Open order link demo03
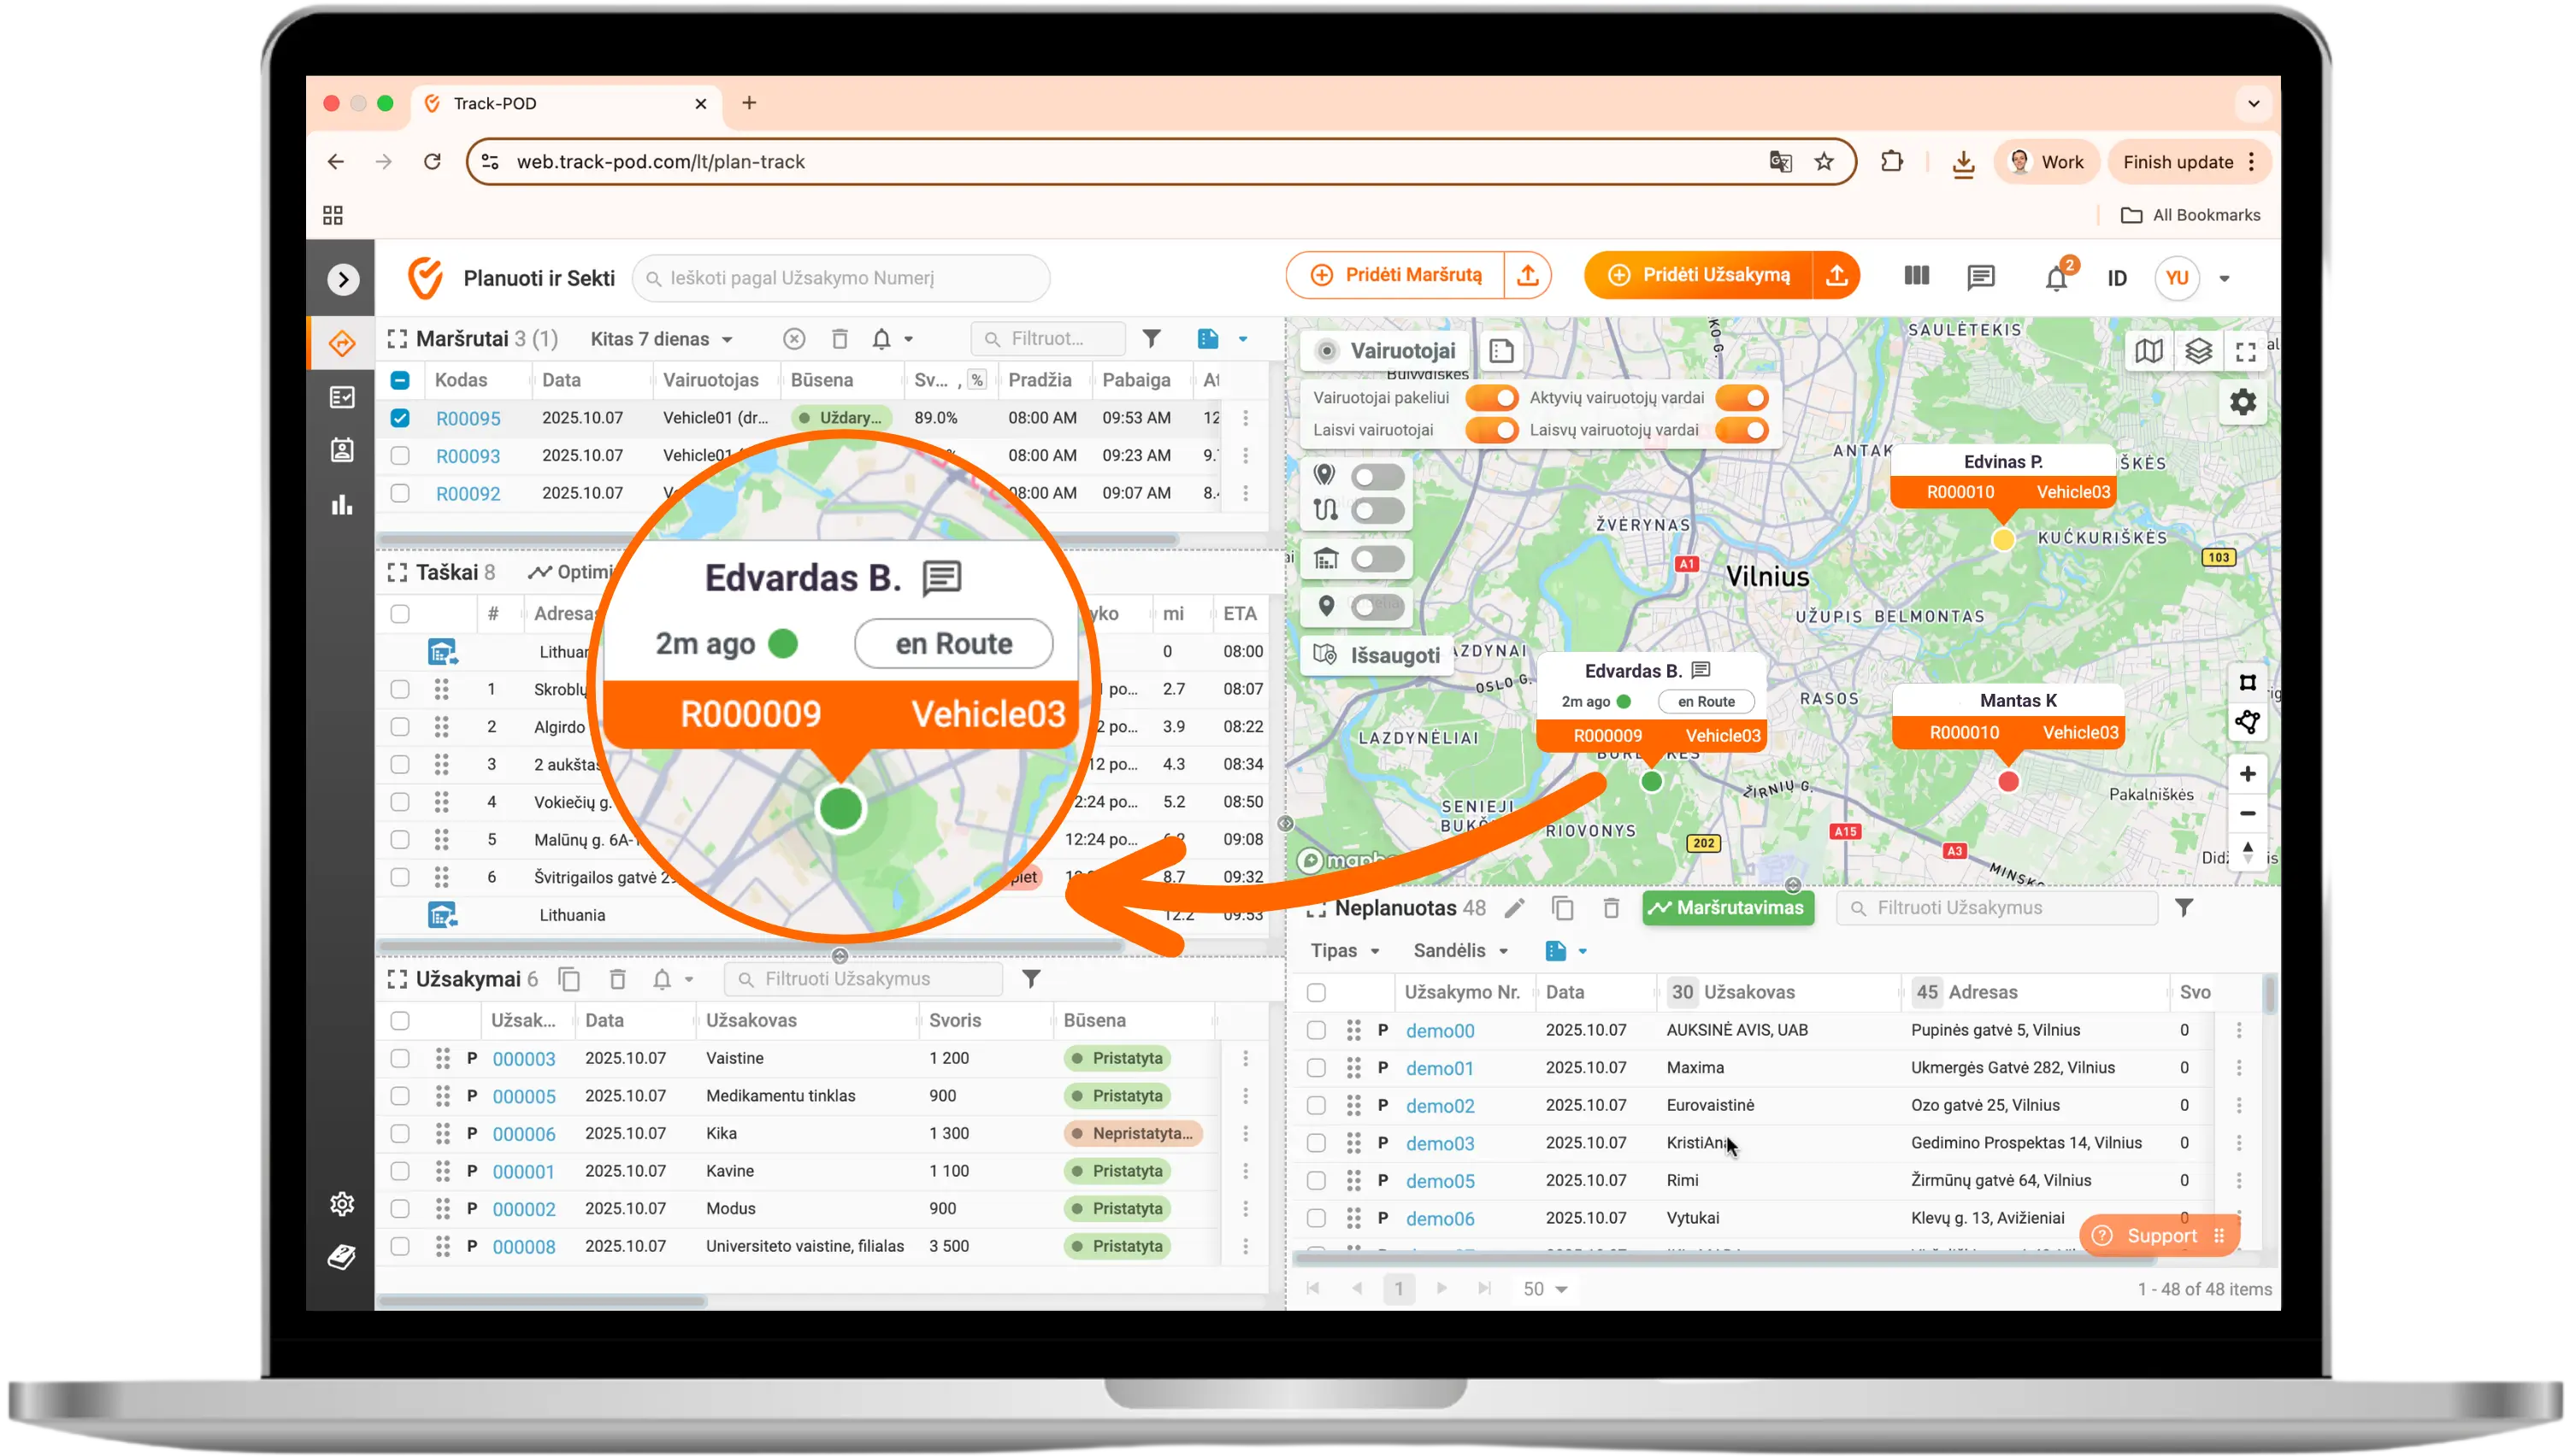Screen dimensions: 2570x1456 pos(1440,1143)
